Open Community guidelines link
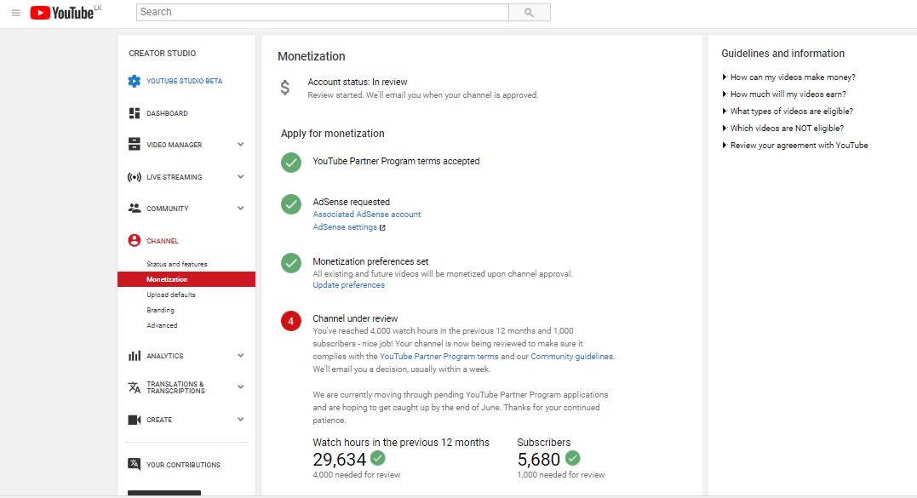This screenshot has height=498, width=917. tap(572, 357)
